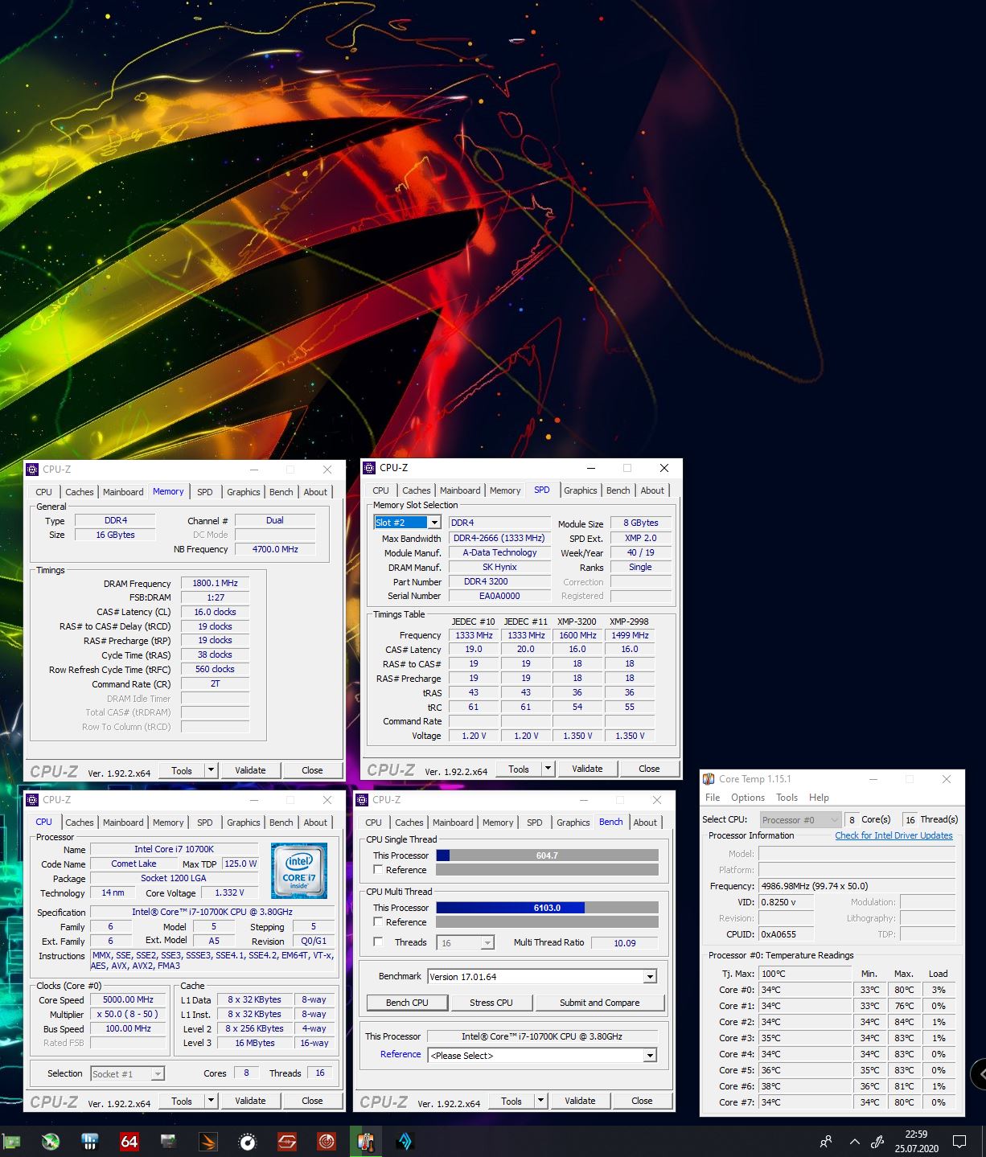Click the CPUID field showing 0xA0655
This screenshot has width=986, height=1157.
pos(787,934)
